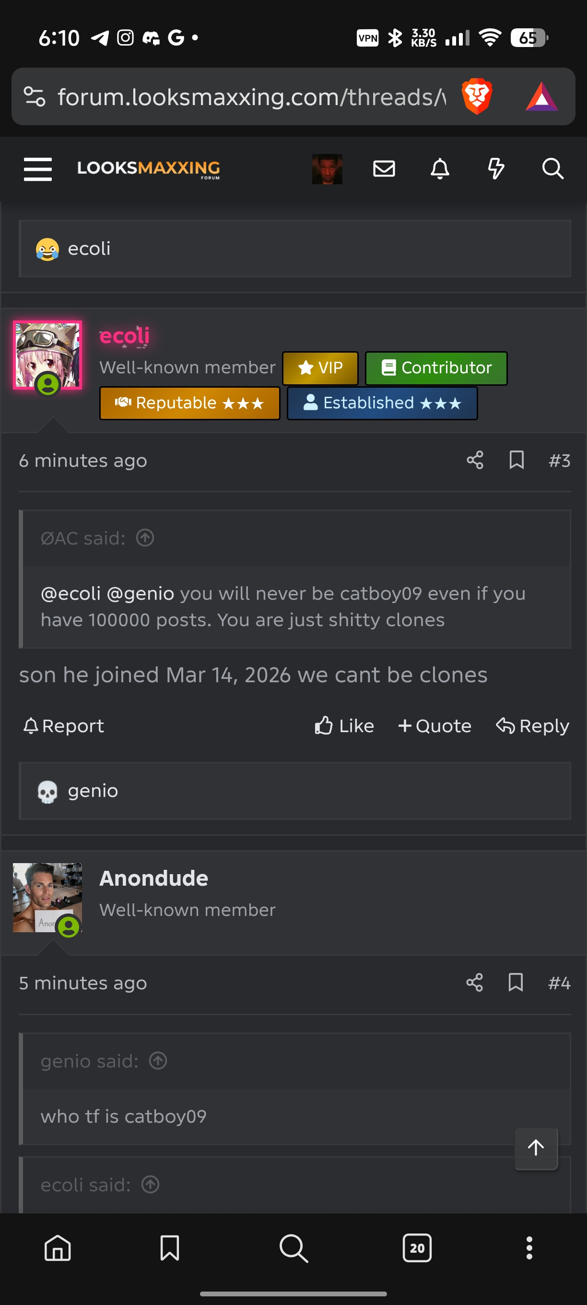Viewport: 587px width, 1305px height.
Task: Open the ecoli said quote arrow
Action: click(151, 1185)
